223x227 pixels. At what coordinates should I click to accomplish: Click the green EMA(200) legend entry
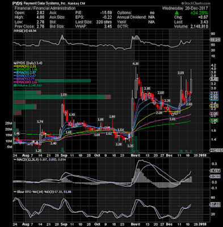coord(26,69)
